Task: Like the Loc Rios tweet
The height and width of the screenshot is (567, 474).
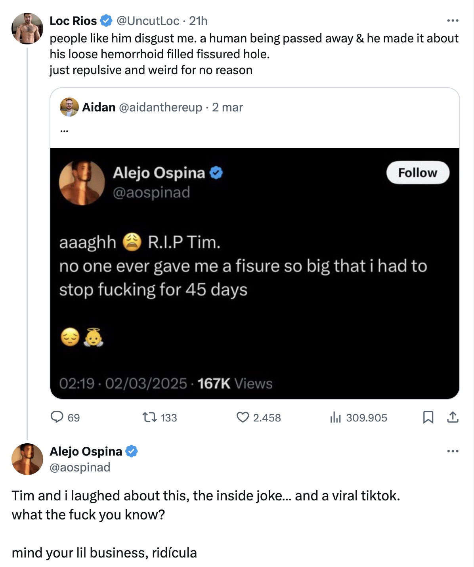Action: pos(242,417)
